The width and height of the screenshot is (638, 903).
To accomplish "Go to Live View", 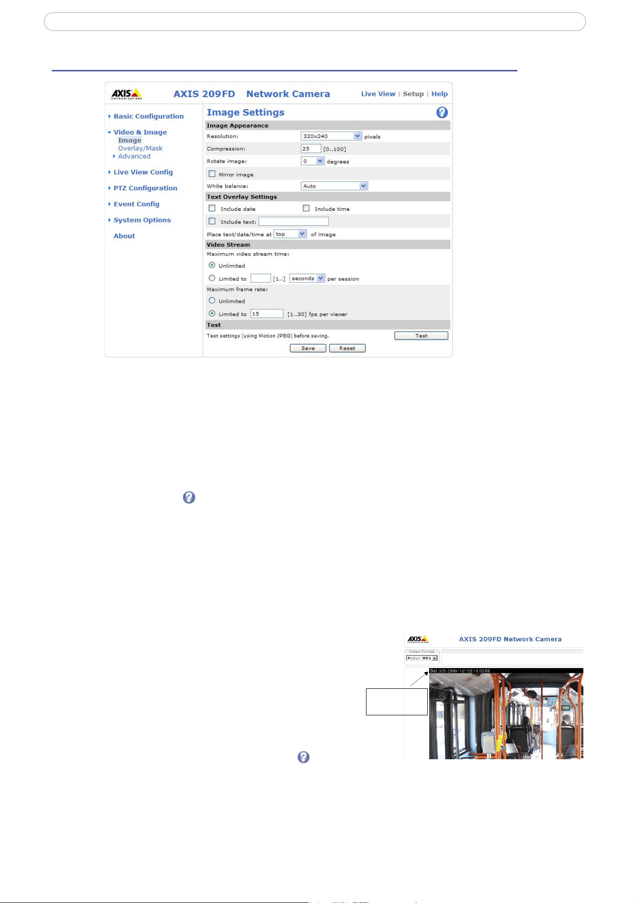I will 378,94.
